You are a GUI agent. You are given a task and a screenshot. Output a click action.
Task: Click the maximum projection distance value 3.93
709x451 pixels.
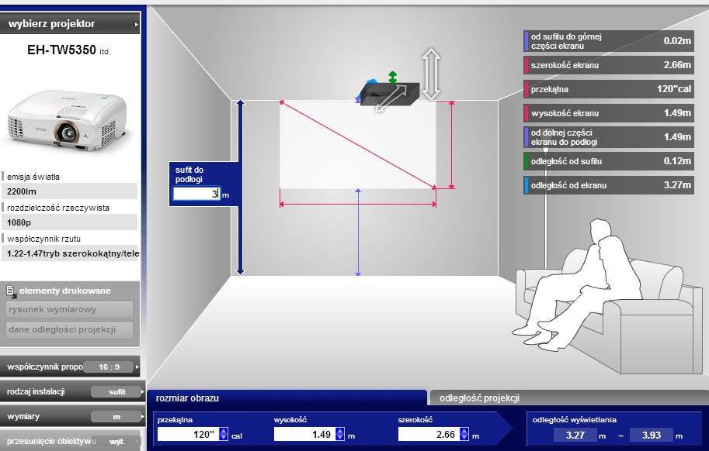[x=651, y=436]
